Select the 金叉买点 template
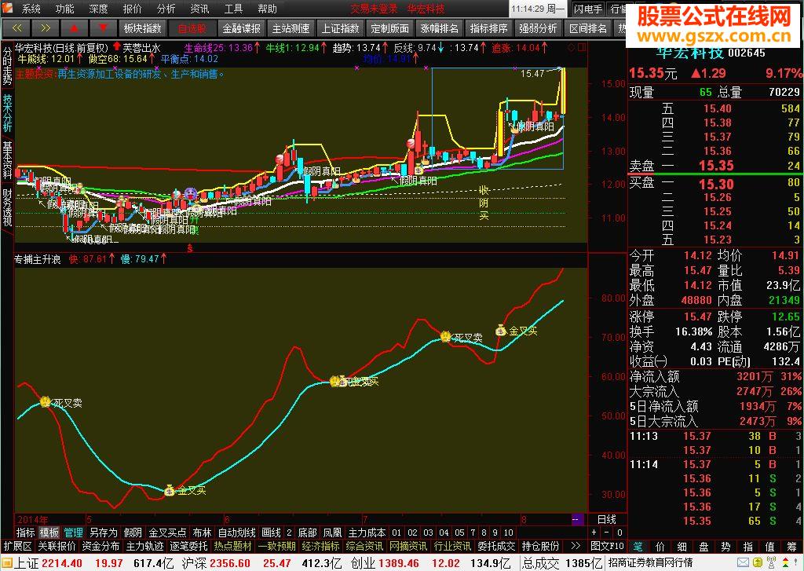This screenshot has height=571, width=804. [168, 533]
